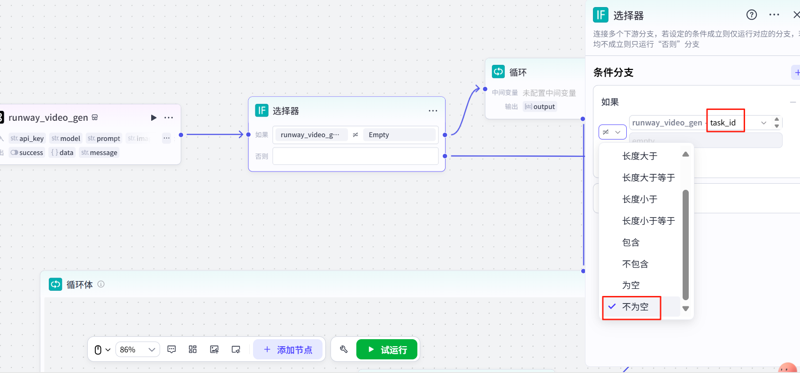Click the add comment icon in bottom toolbar
Screen dimensions: 800x373
pos(172,350)
